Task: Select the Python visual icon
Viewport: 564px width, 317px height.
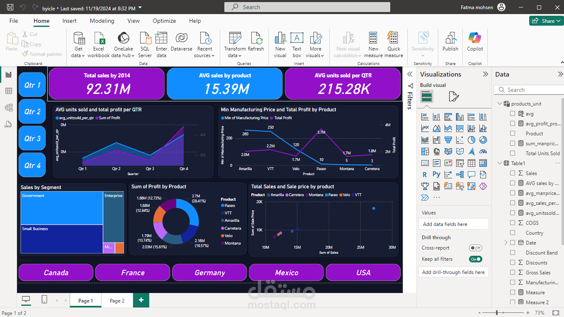Action: coord(436,175)
